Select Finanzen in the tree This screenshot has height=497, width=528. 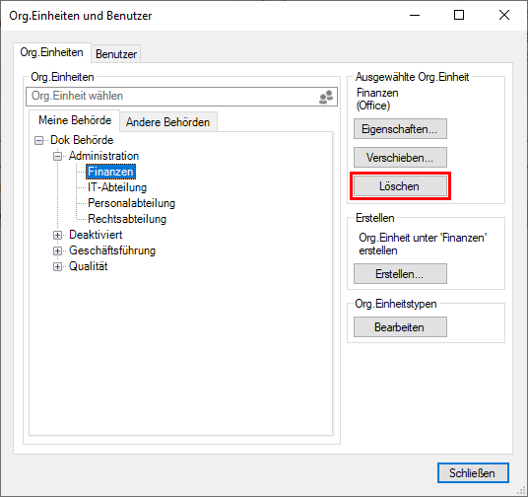[x=110, y=172]
